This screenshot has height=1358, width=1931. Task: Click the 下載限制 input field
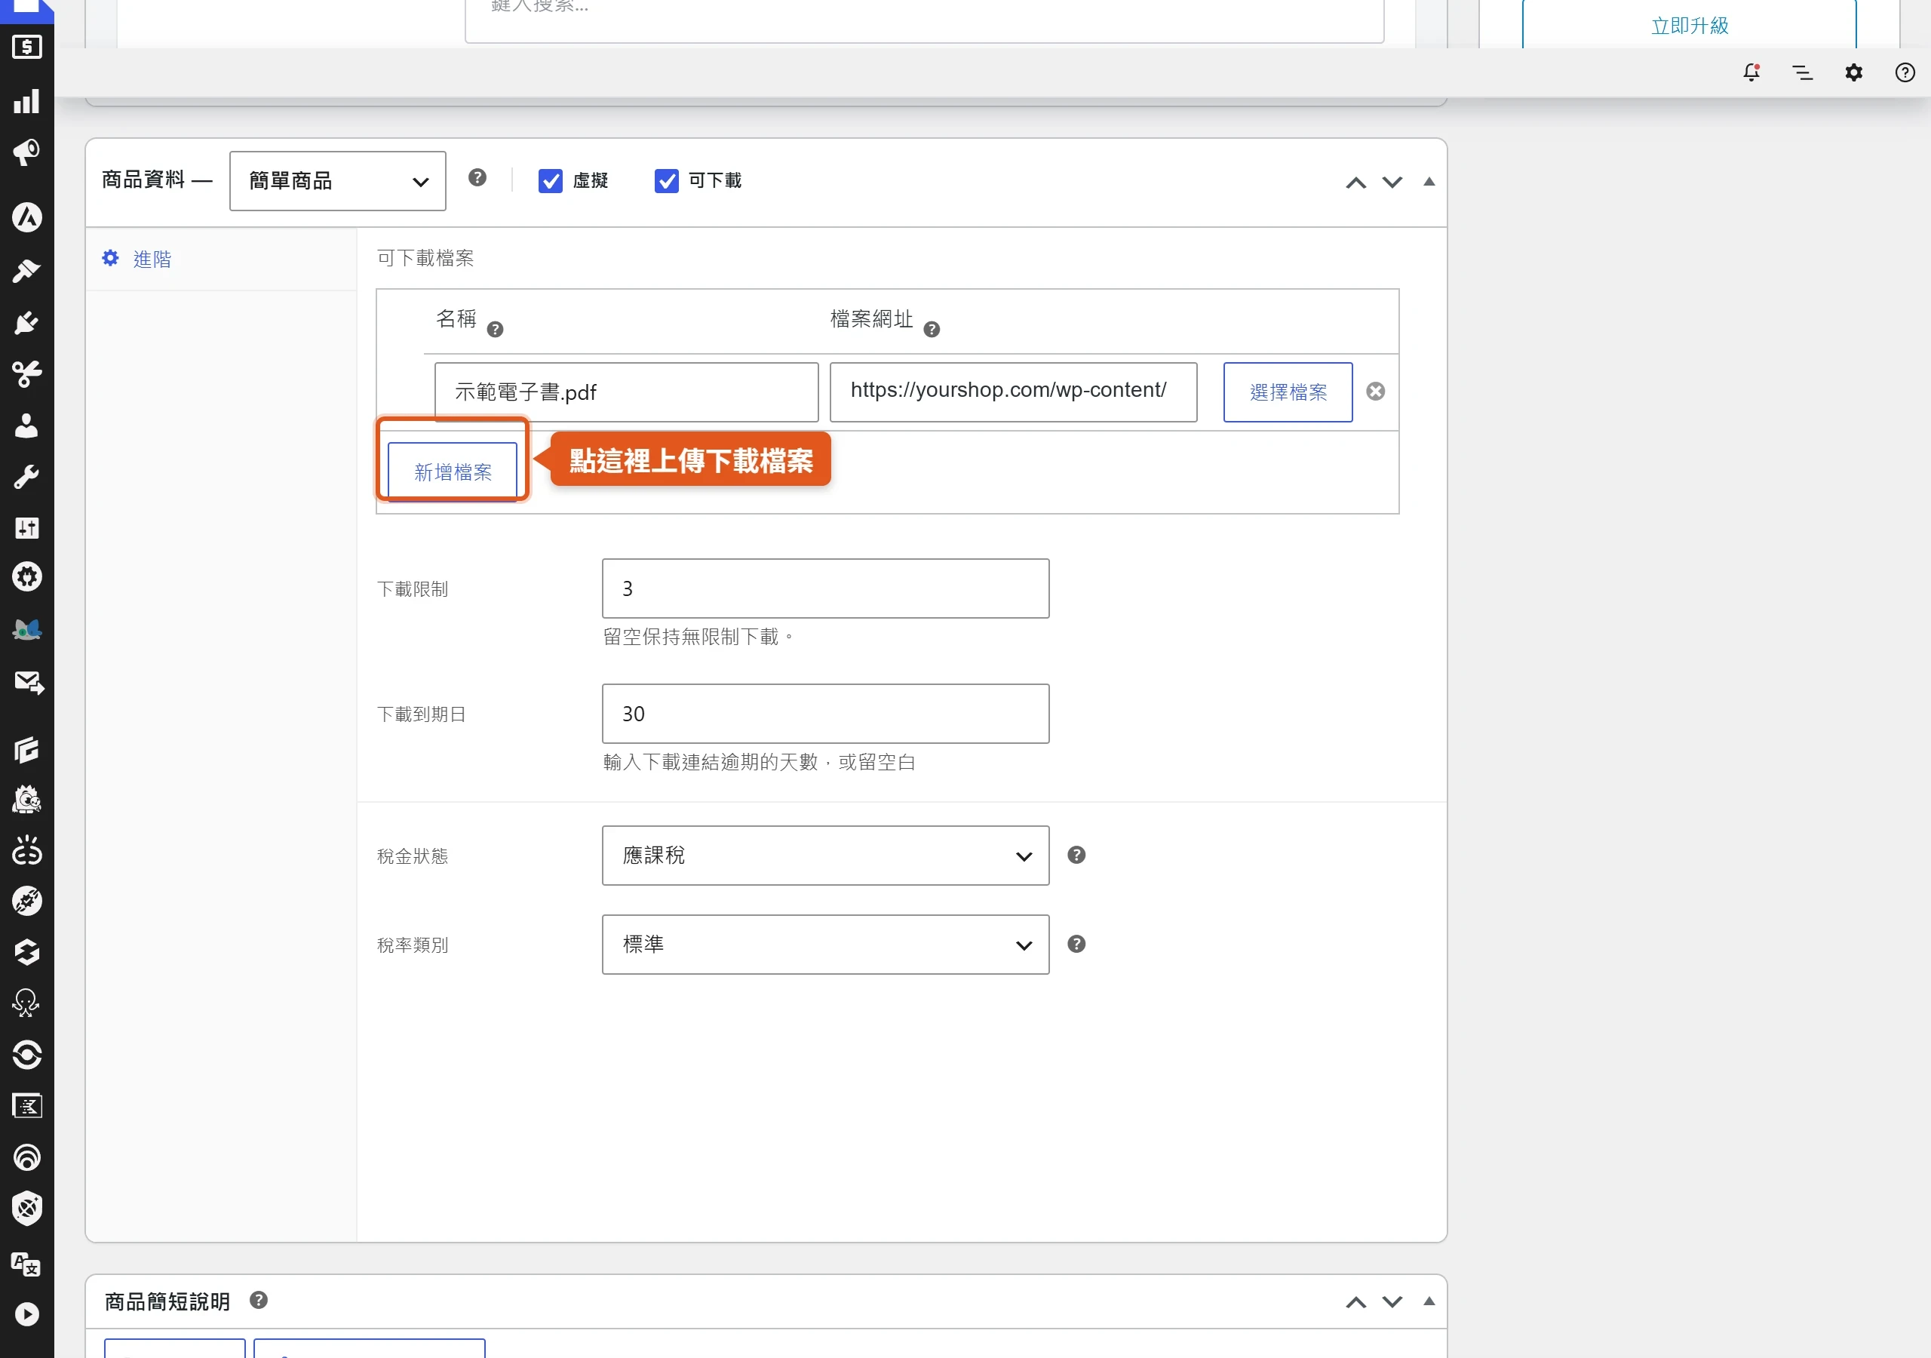(825, 588)
